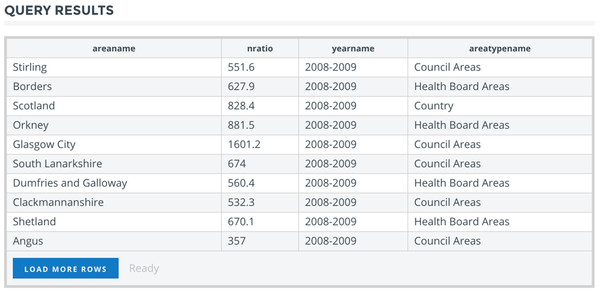Click the Load More Rows button
This screenshot has height=298, width=600.
(65, 268)
